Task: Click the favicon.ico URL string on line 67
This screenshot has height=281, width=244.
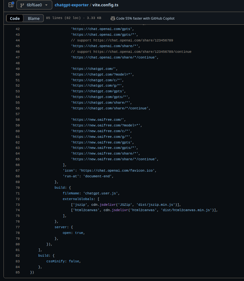Action: tap(117, 171)
